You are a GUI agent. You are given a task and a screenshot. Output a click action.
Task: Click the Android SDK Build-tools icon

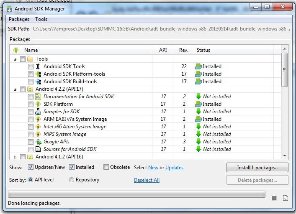38,82
